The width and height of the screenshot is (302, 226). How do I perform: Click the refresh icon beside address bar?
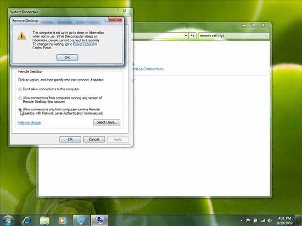coord(193,35)
